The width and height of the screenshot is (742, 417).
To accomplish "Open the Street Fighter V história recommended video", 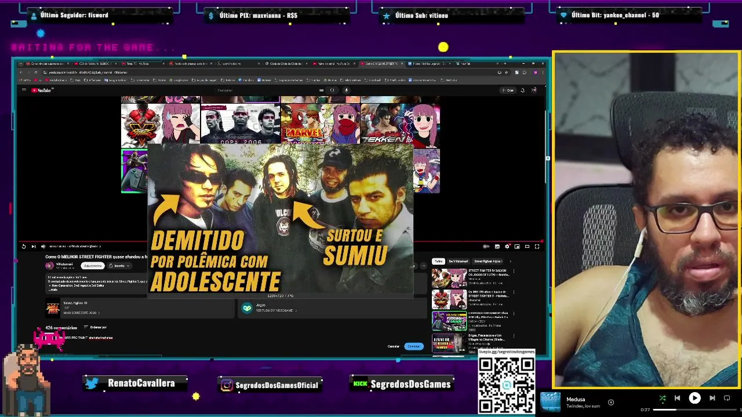I will [449, 299].
